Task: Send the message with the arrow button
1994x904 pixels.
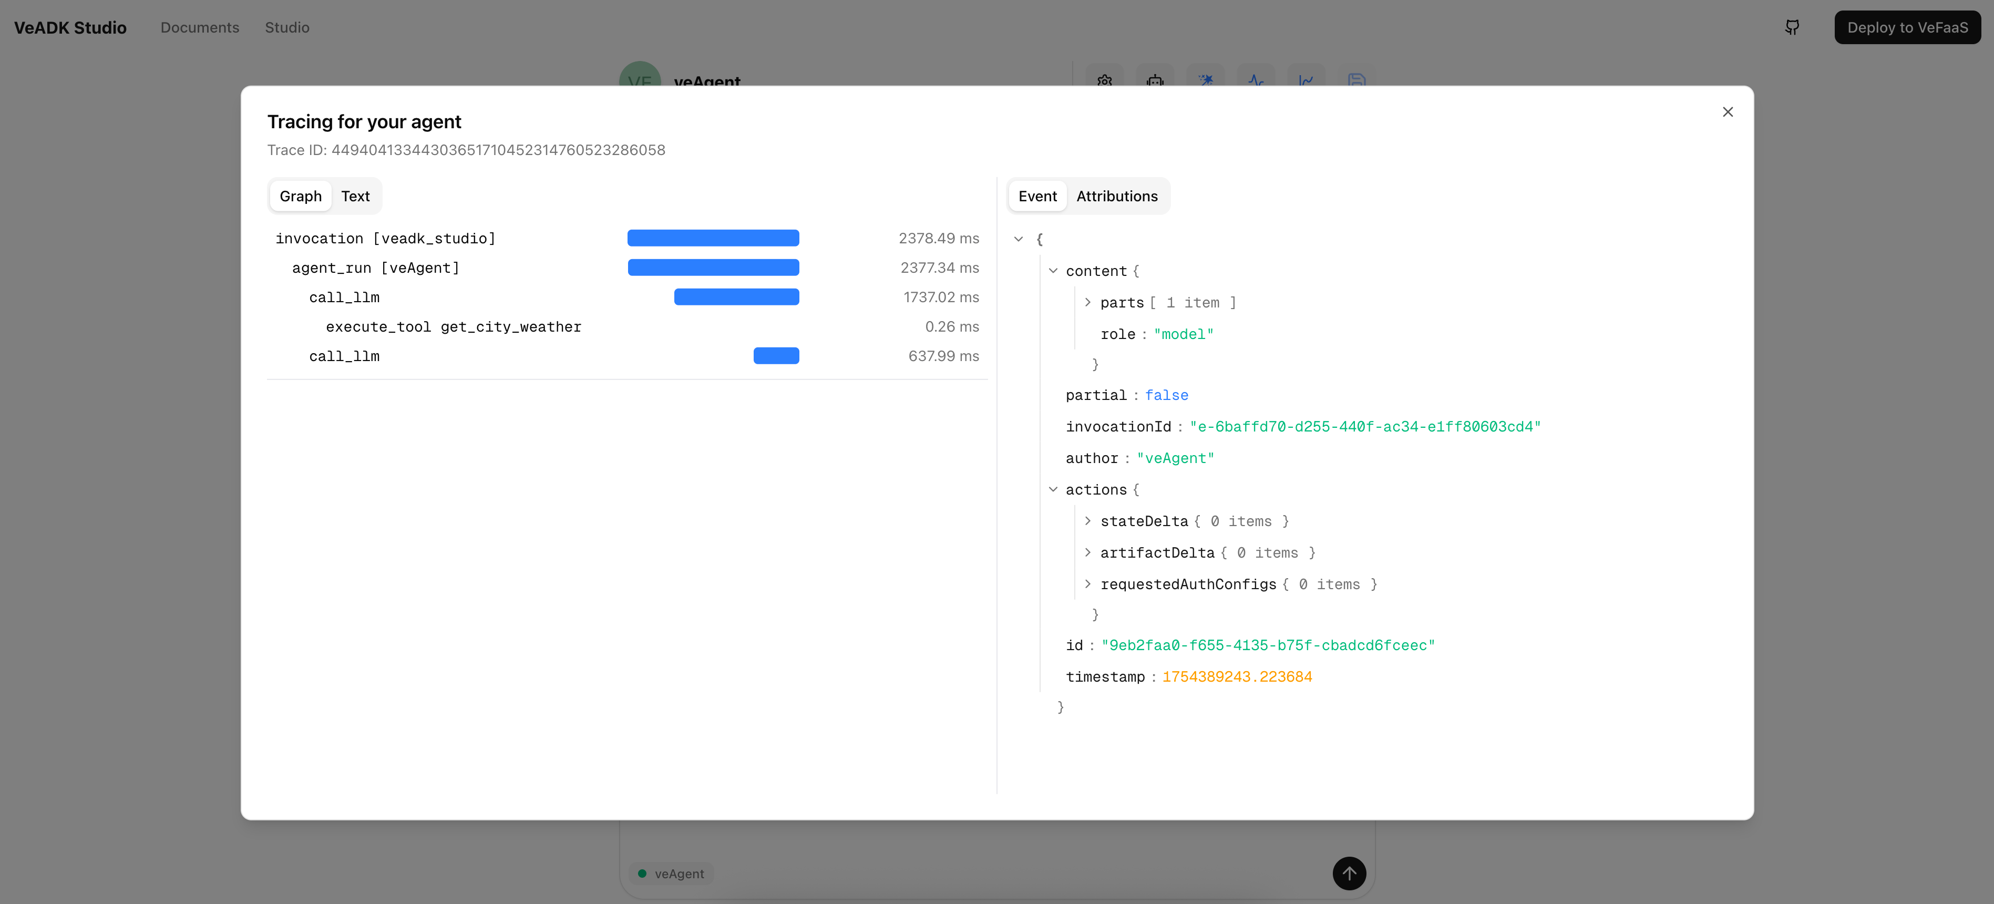Action: pyautogui.click(x=1349, y=873)
